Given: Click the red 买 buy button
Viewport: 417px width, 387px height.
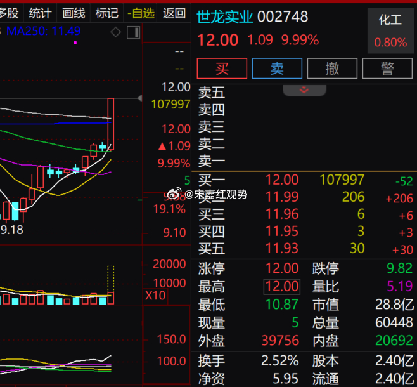Looking at the screenshot, I should coord(222,69).
